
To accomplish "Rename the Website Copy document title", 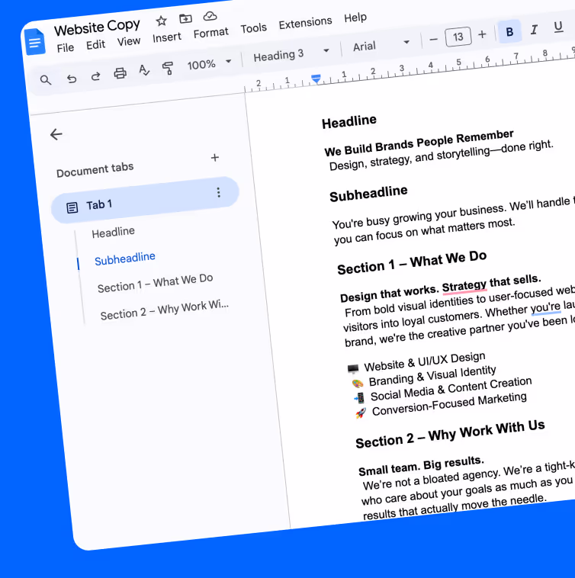I will pyautogui.click(x=97, y=27).
